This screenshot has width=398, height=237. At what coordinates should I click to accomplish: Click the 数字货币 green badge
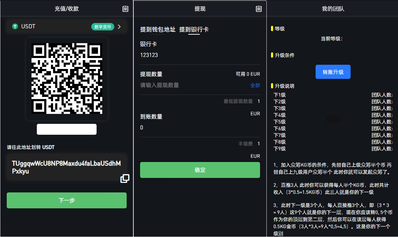pos(103,27)
